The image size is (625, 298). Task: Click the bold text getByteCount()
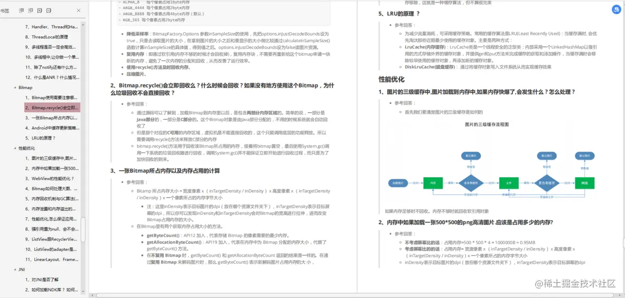(163, 235)
